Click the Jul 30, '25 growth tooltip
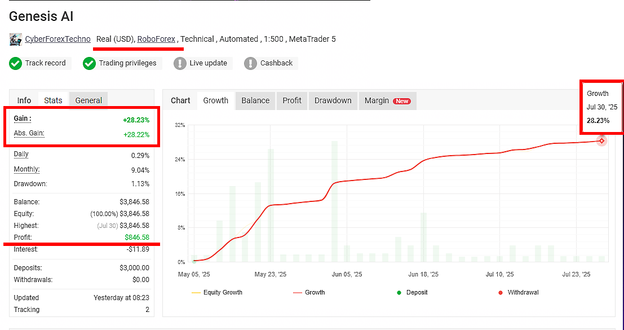This screenshot has width=624, height=330. [x=601, y=107]
